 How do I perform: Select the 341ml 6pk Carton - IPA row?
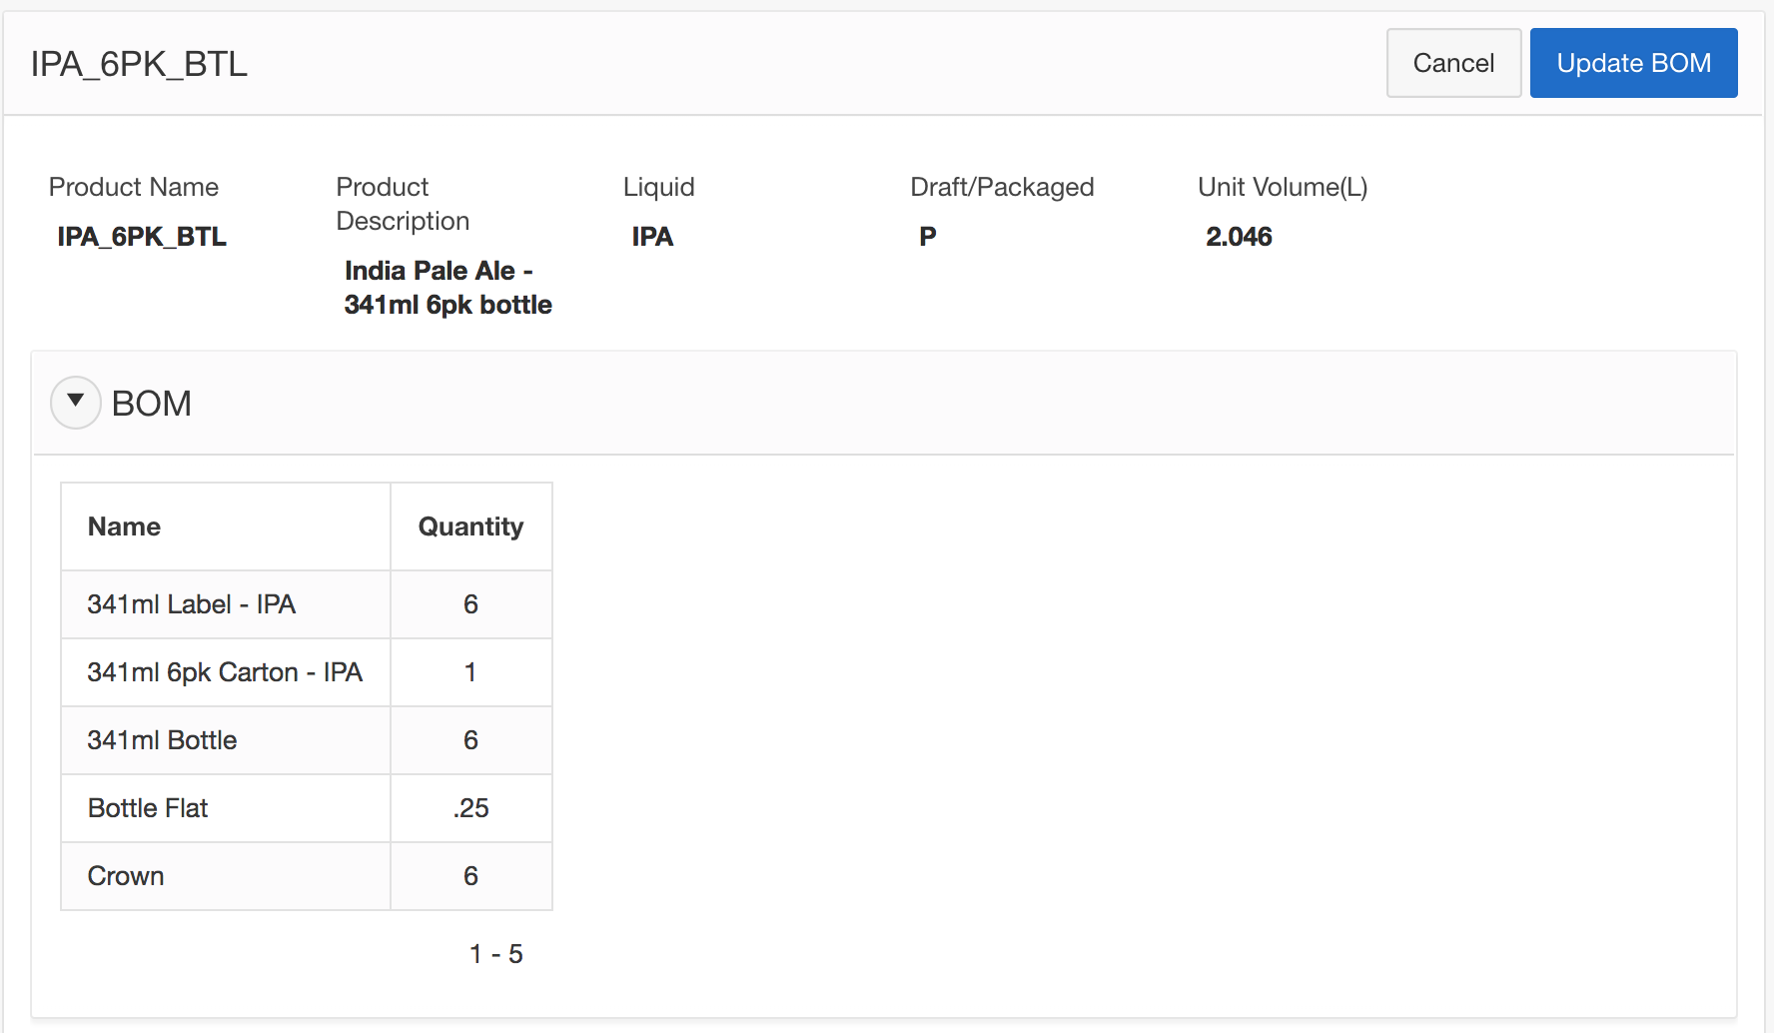tap(224, 672)
